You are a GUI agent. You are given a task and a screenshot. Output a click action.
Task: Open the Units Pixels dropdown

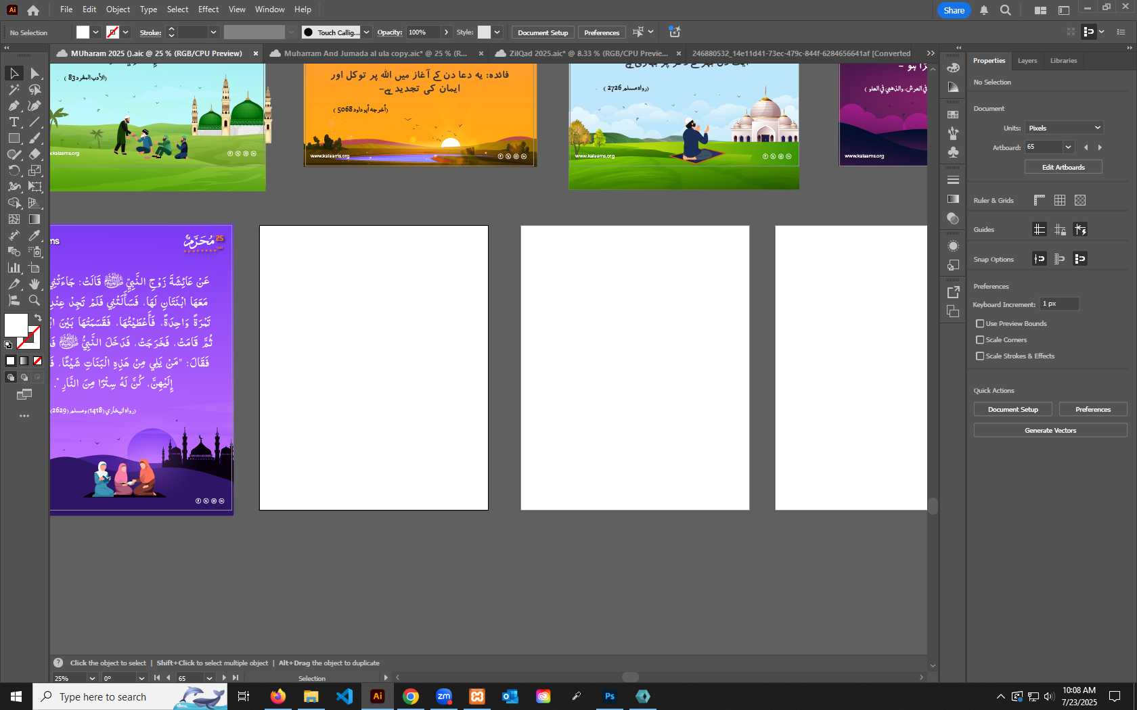coord(1064,128)
